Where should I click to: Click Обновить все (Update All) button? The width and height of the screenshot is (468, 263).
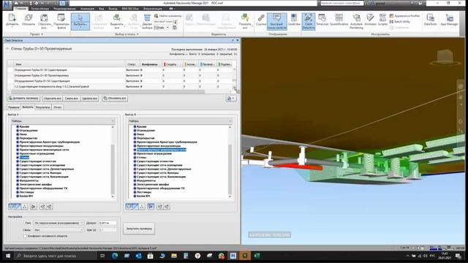click(115, 98)
